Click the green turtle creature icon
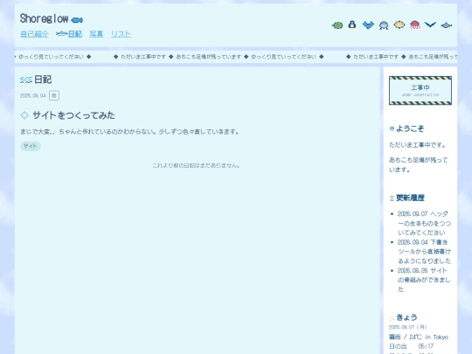This screenshot has height=354, width=472. [337, 25]
